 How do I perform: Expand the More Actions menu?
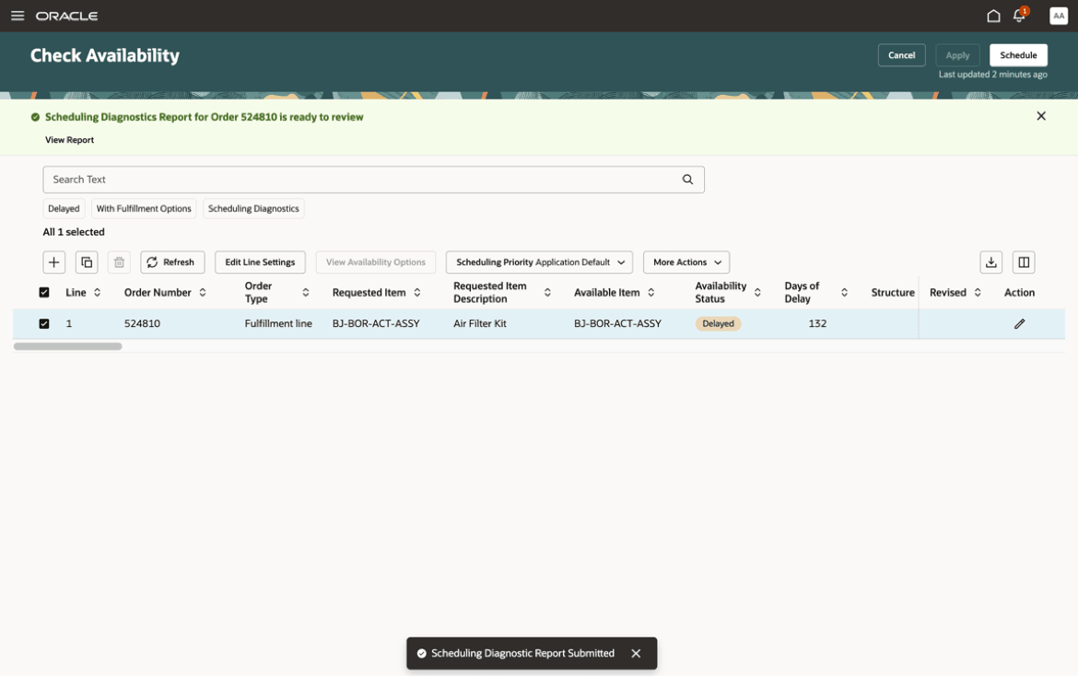[x=685, y=262]
